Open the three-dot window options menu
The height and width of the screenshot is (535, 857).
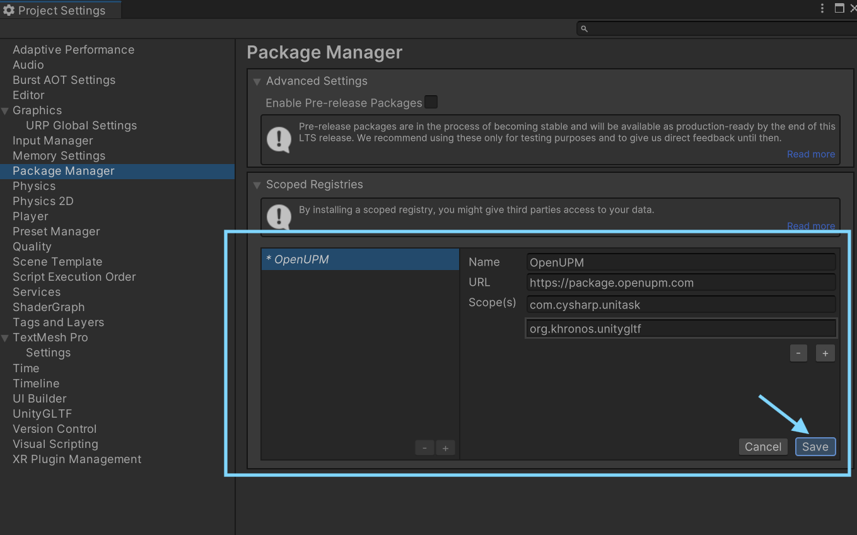pos(822,8)
